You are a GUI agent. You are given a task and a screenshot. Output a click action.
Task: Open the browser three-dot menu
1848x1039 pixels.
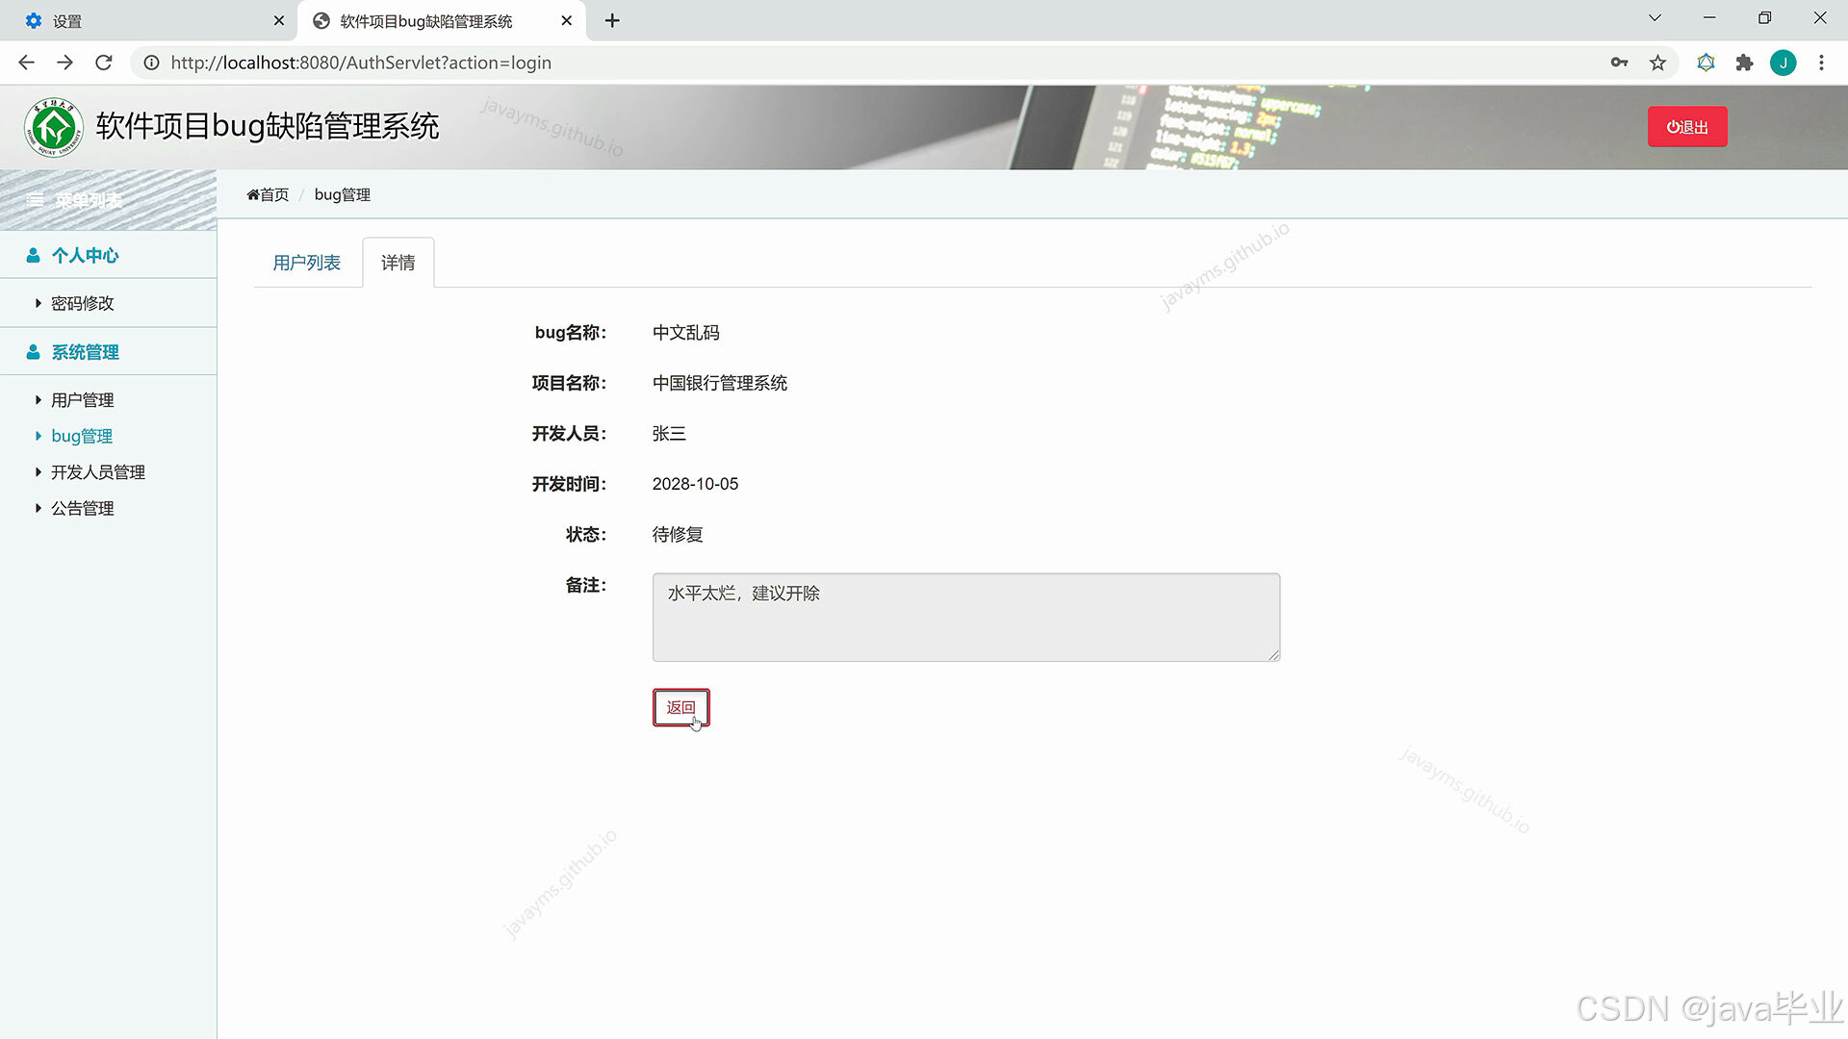pyautogui.click(x=1821, y=63)
